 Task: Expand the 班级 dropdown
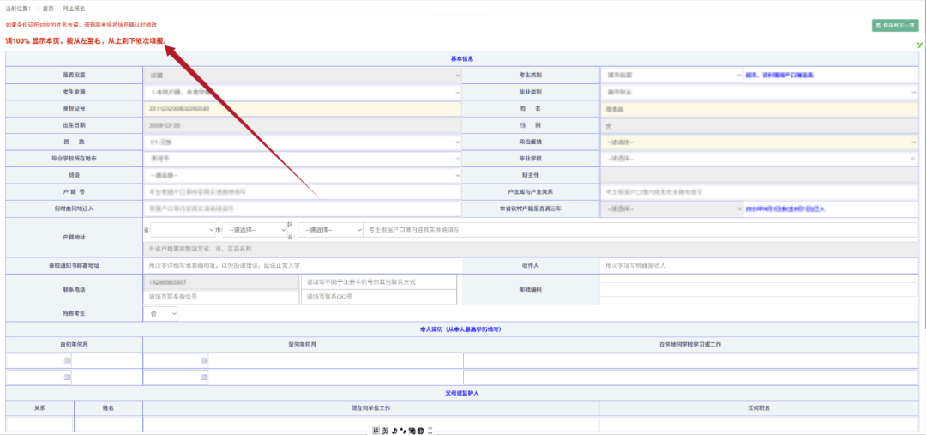[x=302, y=175]
